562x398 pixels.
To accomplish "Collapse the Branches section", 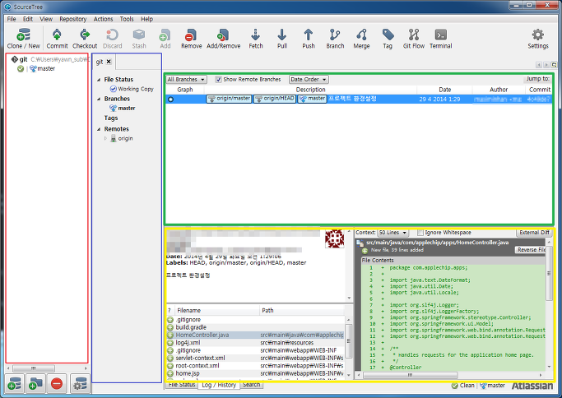I will tap(99, 99).
